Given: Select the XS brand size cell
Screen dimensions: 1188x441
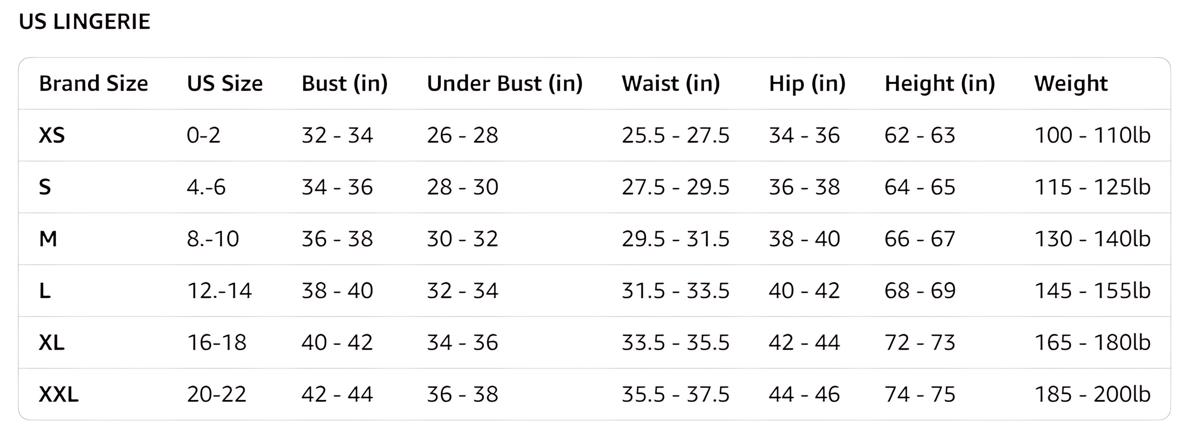Looking at the screenshot, I should pyautogui.click(x=51, y=136).
